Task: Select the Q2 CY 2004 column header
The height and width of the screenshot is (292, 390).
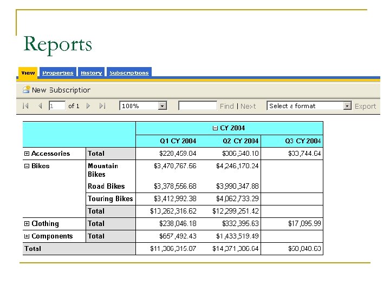Action: [x=240, y=141]
